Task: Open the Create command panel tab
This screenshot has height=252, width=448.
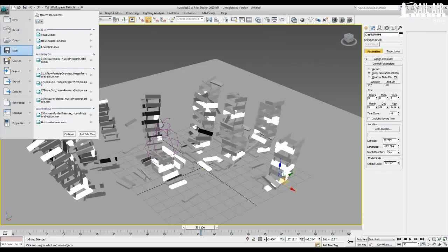Action: (x=366, y=28)
